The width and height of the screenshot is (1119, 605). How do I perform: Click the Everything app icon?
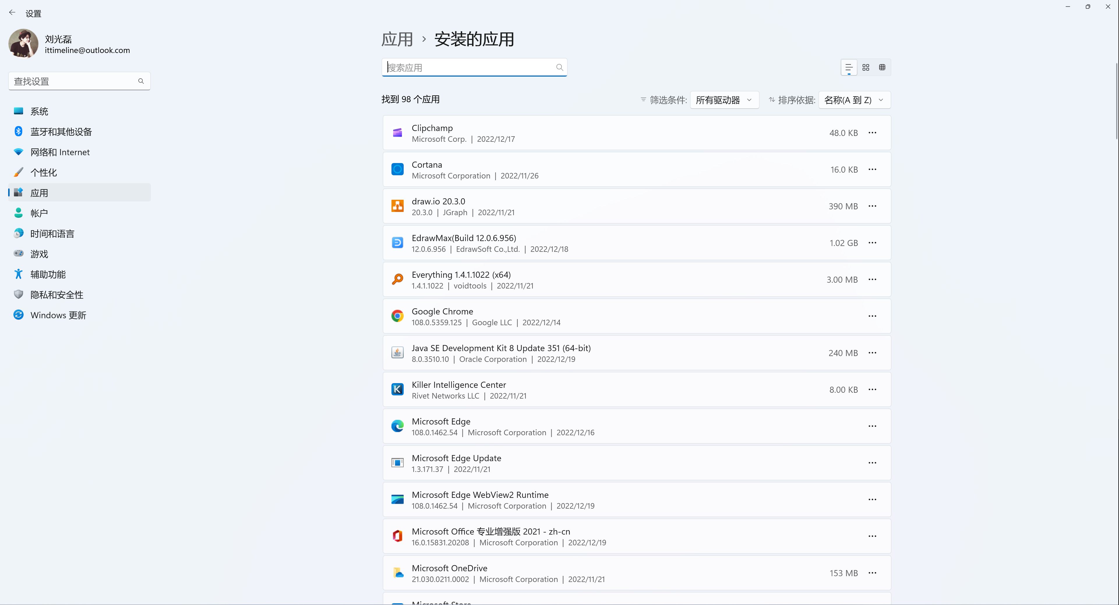[397, 279]
